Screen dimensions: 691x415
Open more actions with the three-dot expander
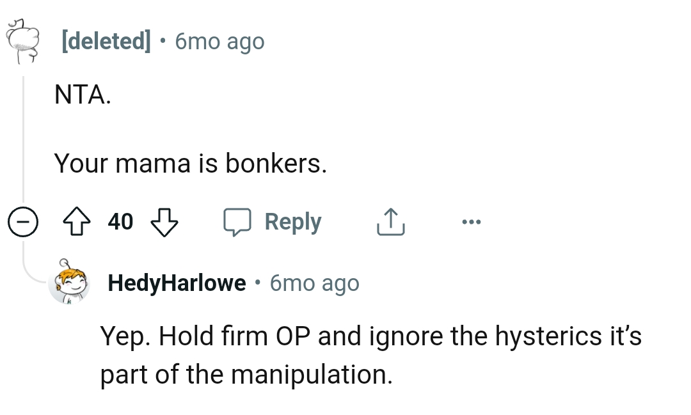point(472,221)
